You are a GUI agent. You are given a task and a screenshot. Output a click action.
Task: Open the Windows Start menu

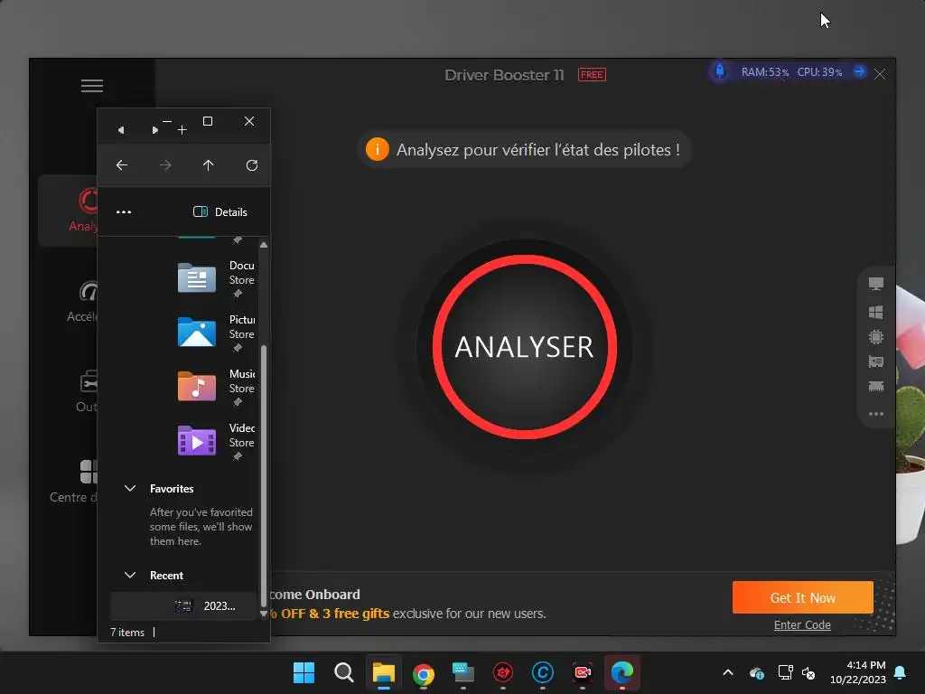(304, 672)
